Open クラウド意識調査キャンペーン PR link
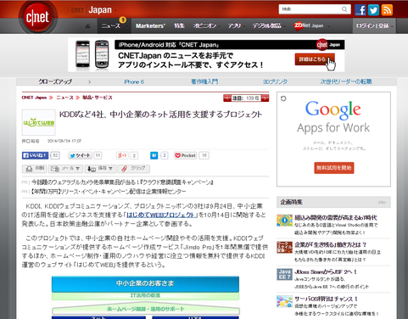The image size is (408, 319). point(122,182)
